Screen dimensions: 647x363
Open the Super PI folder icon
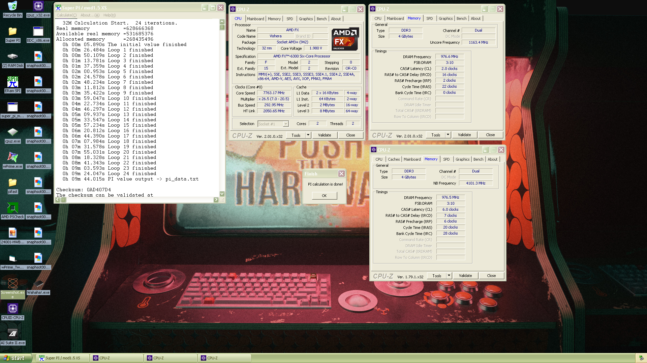(12, 34)
